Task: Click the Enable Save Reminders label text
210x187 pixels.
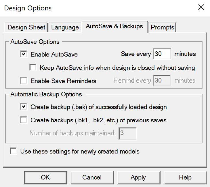Action: pos(63,81)
